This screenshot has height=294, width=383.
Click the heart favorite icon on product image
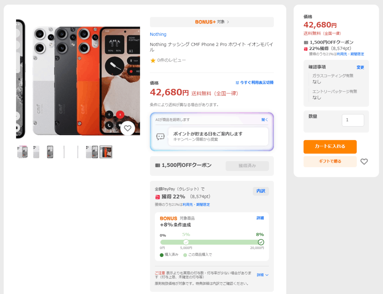click(128, 128)
